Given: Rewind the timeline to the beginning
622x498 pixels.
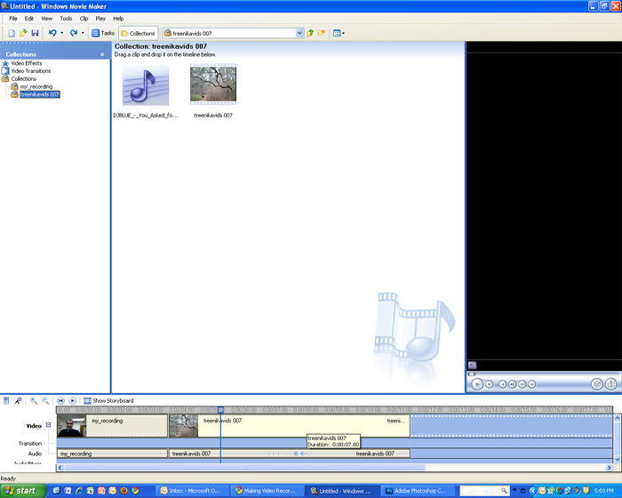Looking at the screenshot, I should point(60,401).
